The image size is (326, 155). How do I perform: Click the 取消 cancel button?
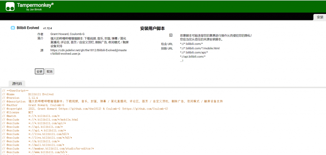[x=49, y=71]
